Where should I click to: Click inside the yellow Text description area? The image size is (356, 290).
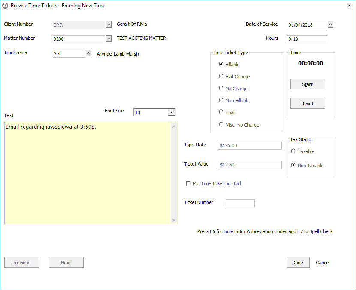87,173
